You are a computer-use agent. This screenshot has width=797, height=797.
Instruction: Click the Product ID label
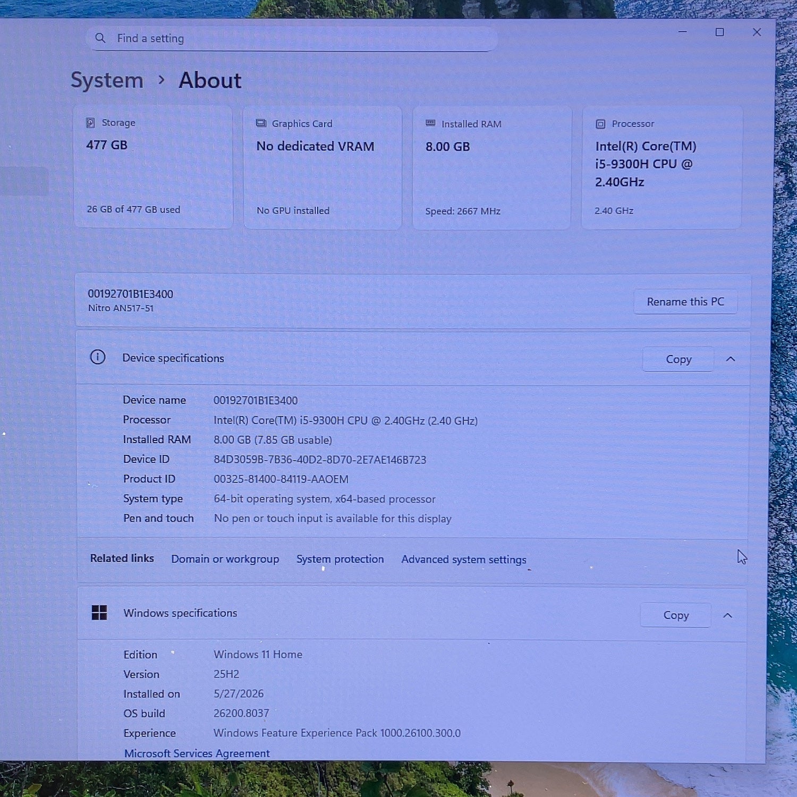pyautogui.click(x=149, y=479)
